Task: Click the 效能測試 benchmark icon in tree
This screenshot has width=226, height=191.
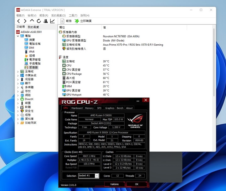Action: pyautogui.click(x=22, y=123)
